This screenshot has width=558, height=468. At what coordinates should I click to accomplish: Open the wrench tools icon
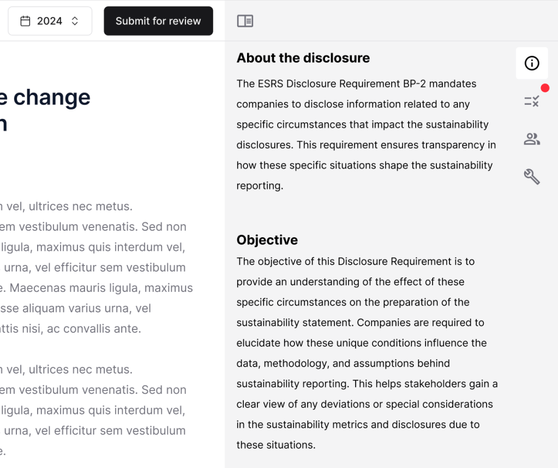[x=531, y=176]
